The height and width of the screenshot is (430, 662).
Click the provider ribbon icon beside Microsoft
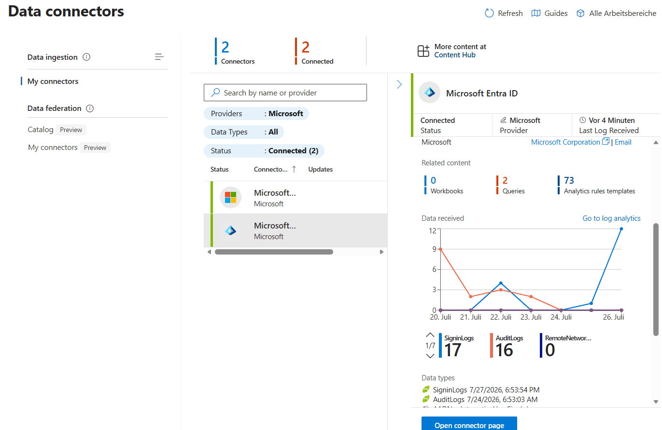[x=504, y=120]
